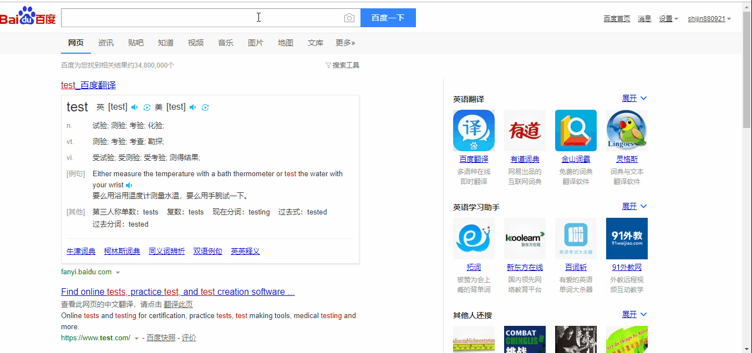The height and width of the screenshot is (353, 752).
Task: Play example sentence audio speaker icon
Action: point(129,185)
